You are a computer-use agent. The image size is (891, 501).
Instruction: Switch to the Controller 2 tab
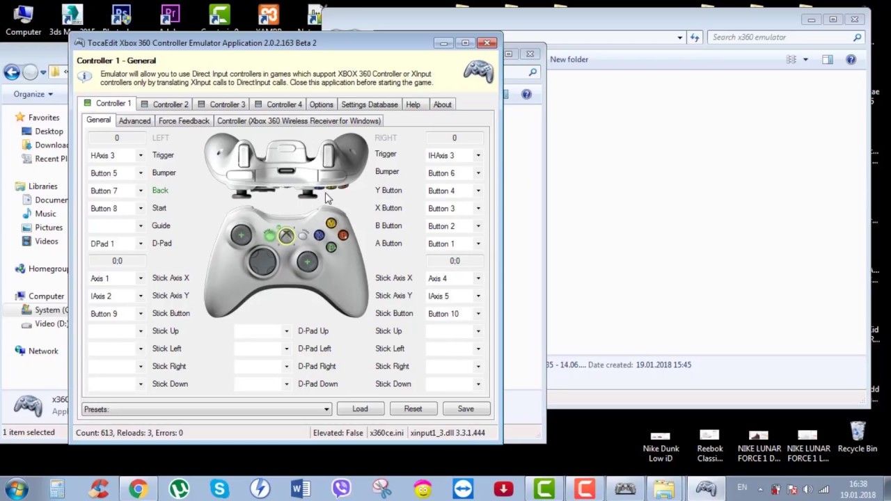pyautogui.click(x=164, y=104)
